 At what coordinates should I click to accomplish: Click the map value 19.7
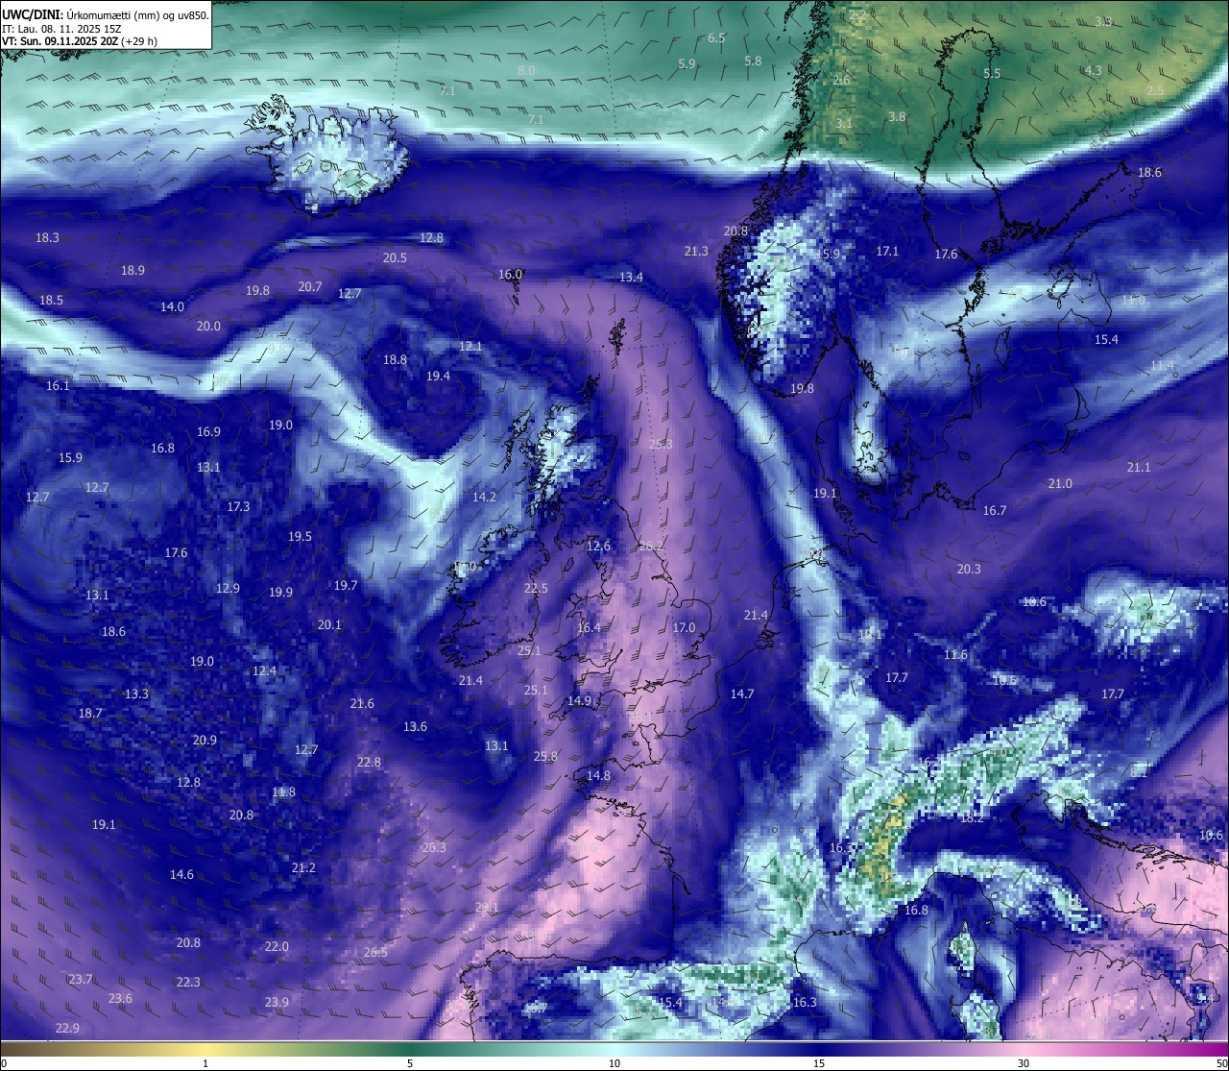coord(346,586)
